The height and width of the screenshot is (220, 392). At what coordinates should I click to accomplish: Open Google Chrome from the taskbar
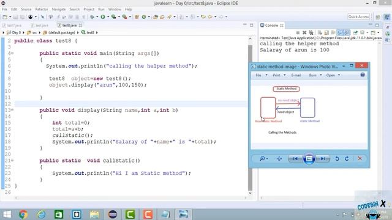point(23,215)
